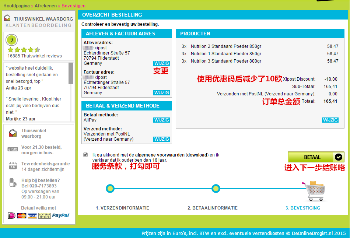The height and width of the screenshot is (239, 350).
Task: Click the Bel 020-7173893 phone number
Action: click(39, 186)
